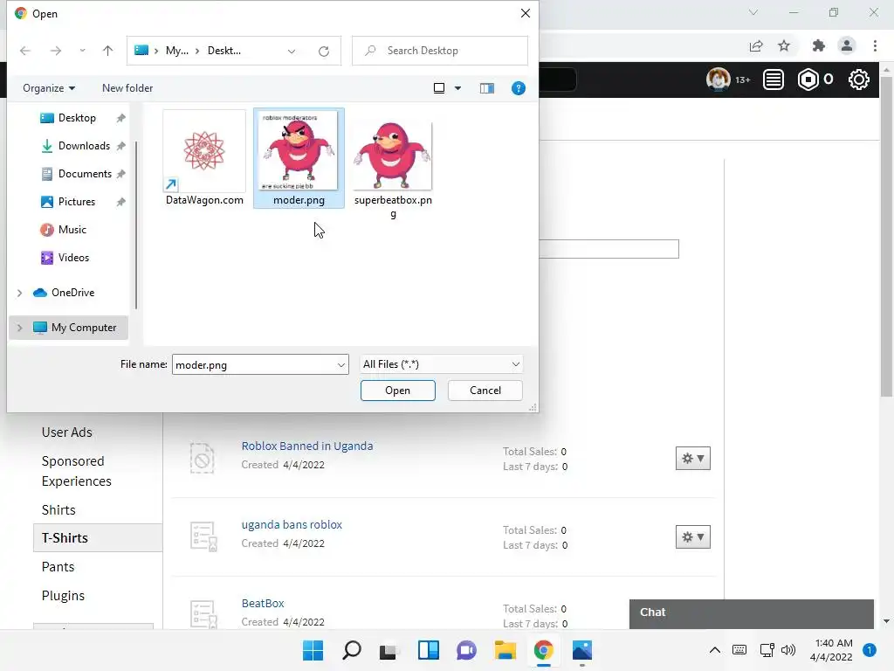Open the Roblox Chat bar
This screenshot has height=671, width=894.
pyautogui.click(x=752, y=613)
